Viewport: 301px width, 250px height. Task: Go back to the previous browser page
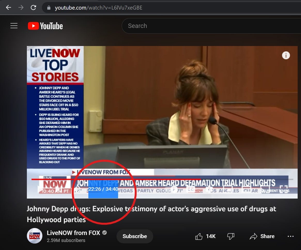coord(9,8)
